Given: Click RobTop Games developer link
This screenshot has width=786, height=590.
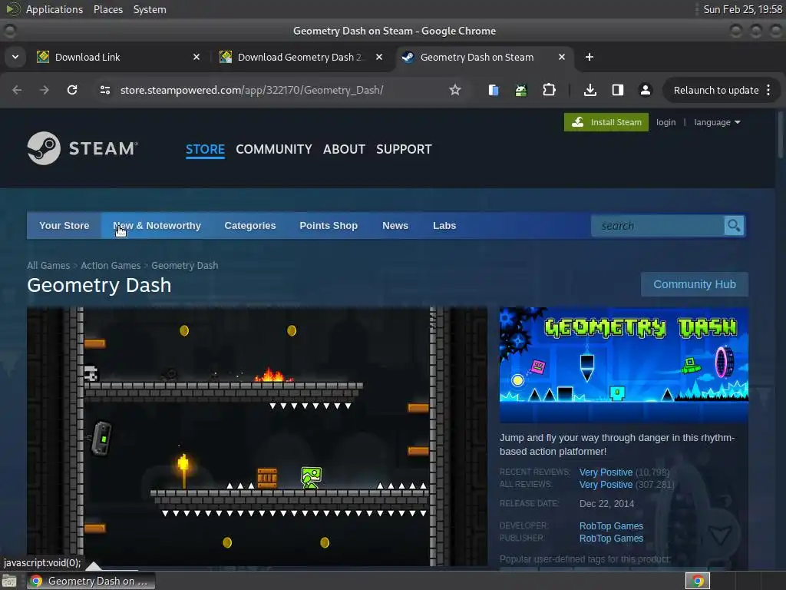Looking at the screenshot, I should click(x=611, y=525).
